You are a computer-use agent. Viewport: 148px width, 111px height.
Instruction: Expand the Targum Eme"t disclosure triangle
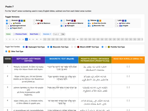pyautogui.click(x=9, y=28)
